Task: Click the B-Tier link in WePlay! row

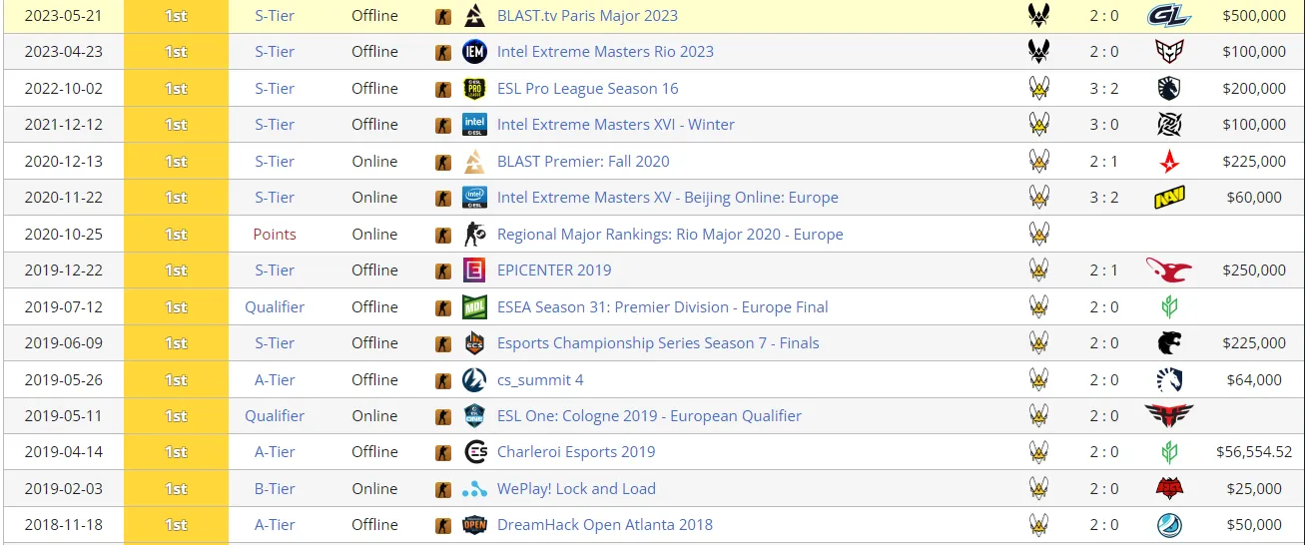Action: [x=275, y=488]
